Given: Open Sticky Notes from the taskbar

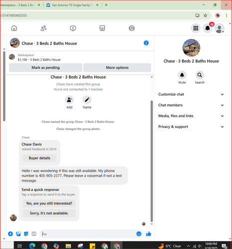Looking at the screenshot, I should tap(92, 246).
